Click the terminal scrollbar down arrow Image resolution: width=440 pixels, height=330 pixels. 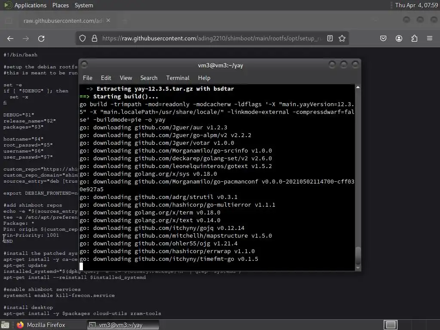pos(358,268)
